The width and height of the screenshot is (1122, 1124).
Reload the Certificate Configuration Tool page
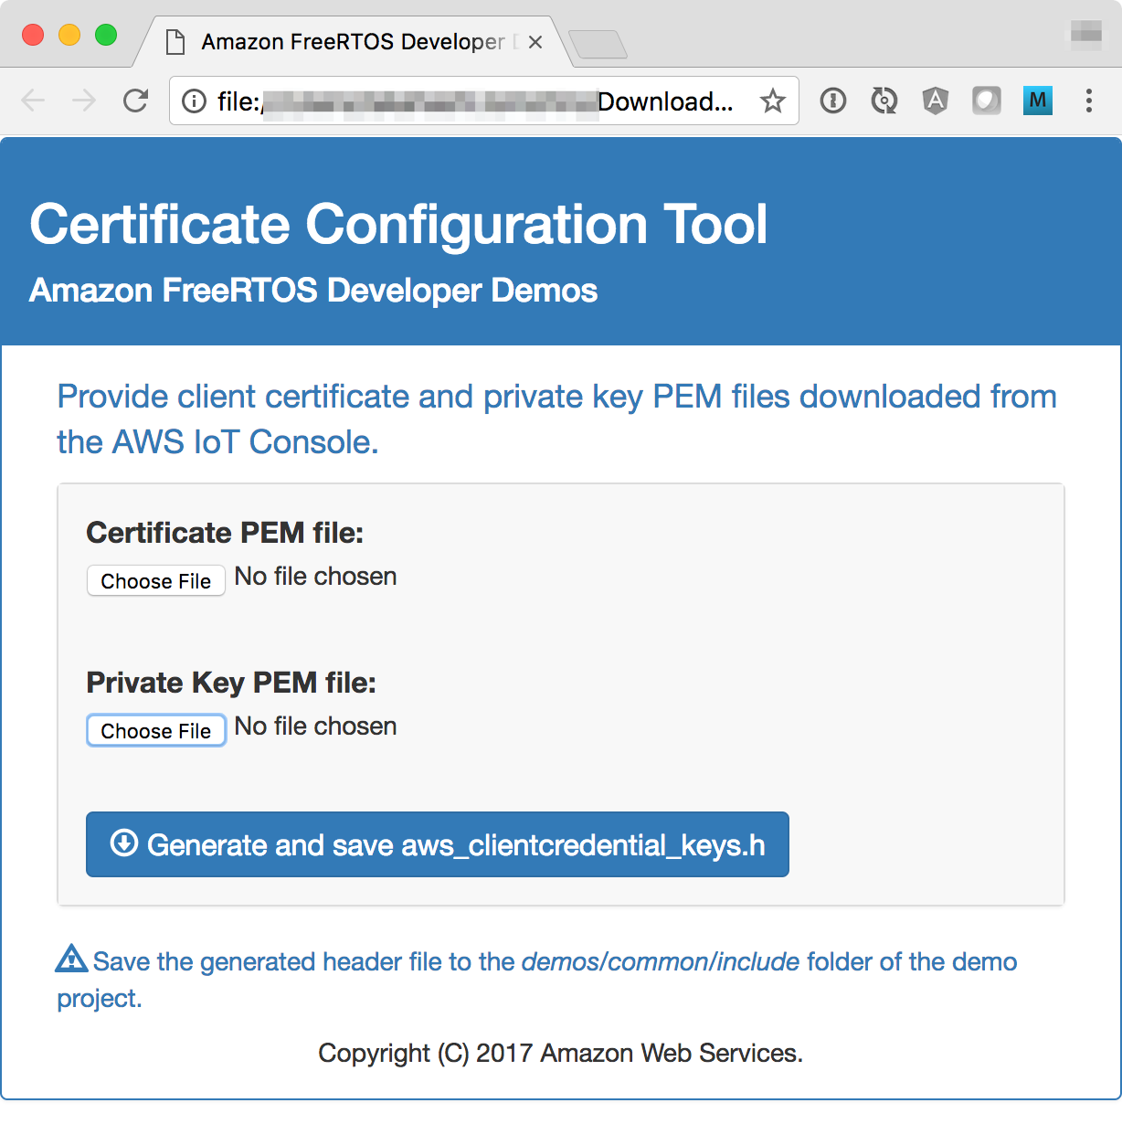[x=135, y=101]
